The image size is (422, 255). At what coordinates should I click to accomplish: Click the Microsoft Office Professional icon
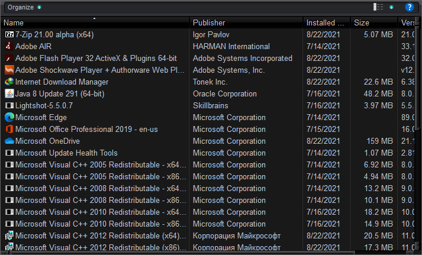coord(9,129)
